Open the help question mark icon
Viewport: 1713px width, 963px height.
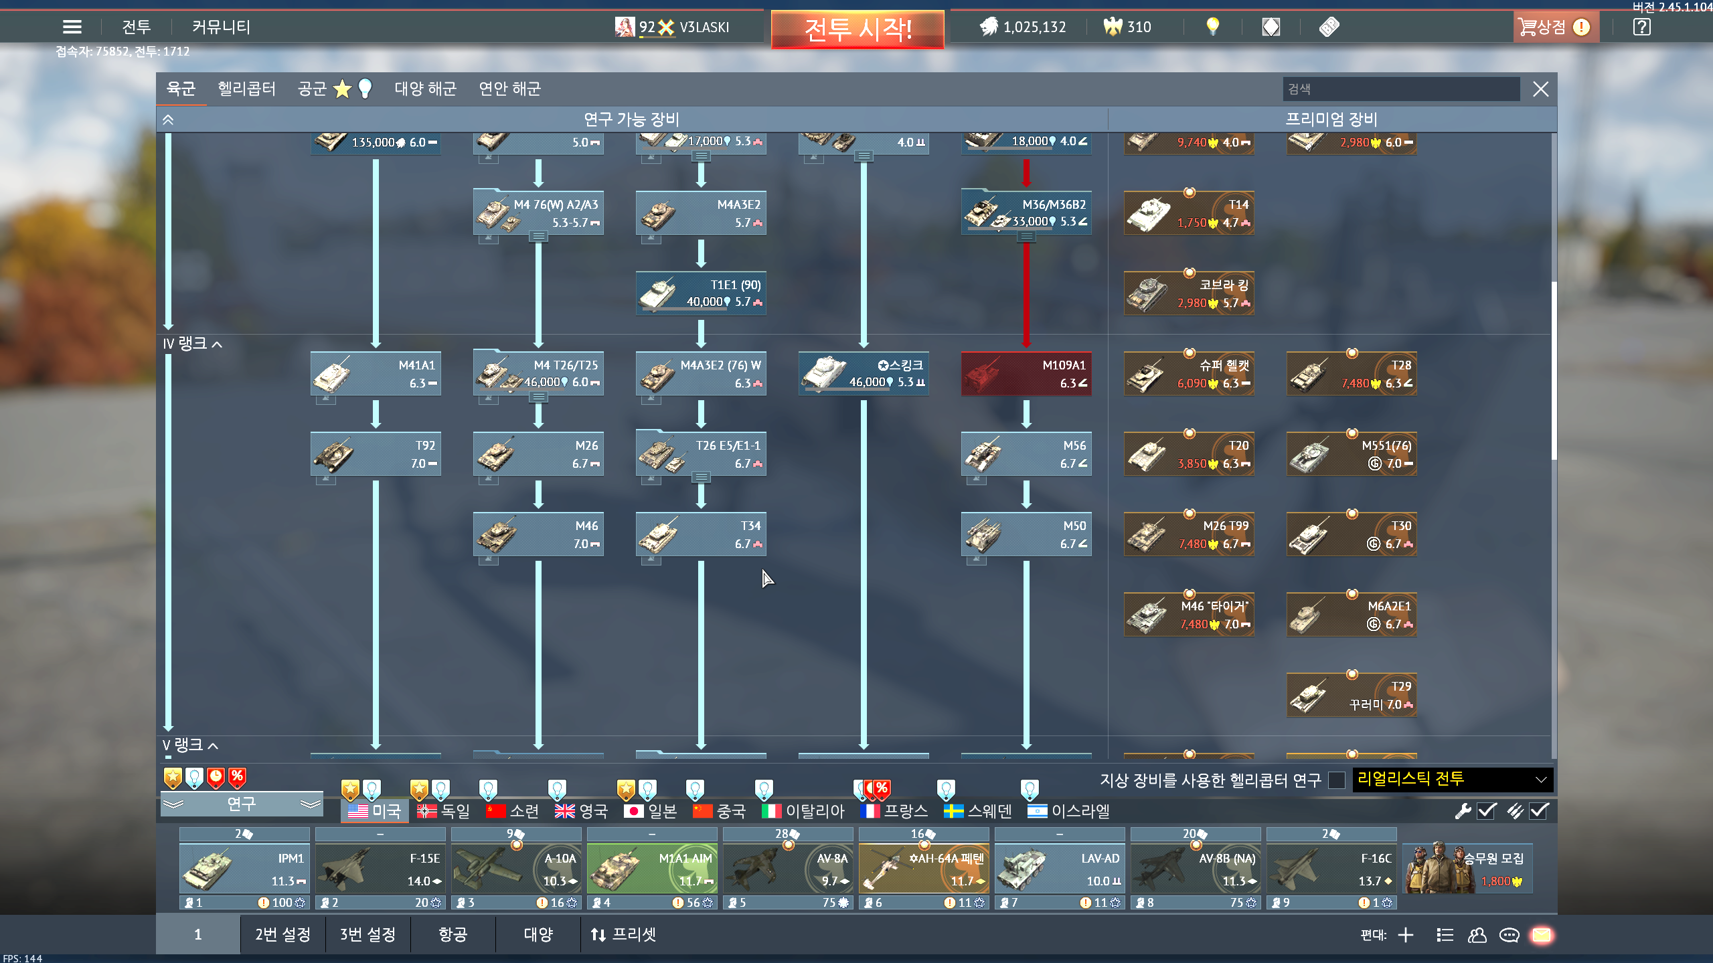[1641, 27]
